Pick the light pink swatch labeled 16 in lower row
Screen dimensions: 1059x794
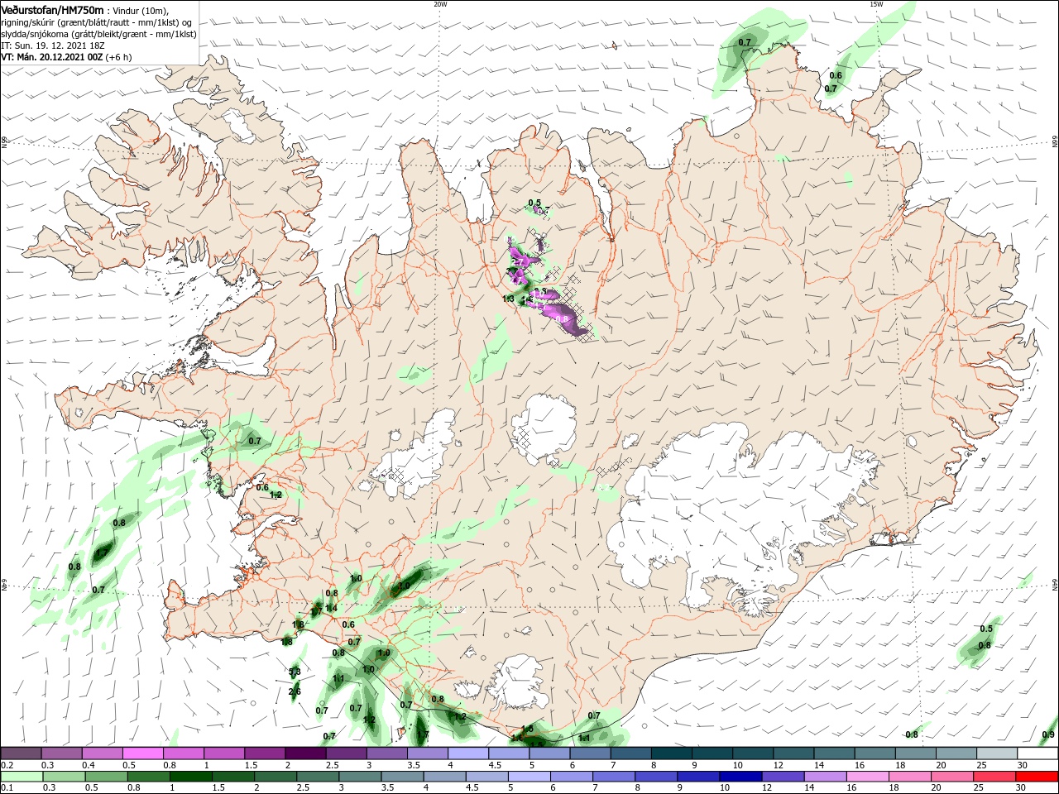point(867,777)
